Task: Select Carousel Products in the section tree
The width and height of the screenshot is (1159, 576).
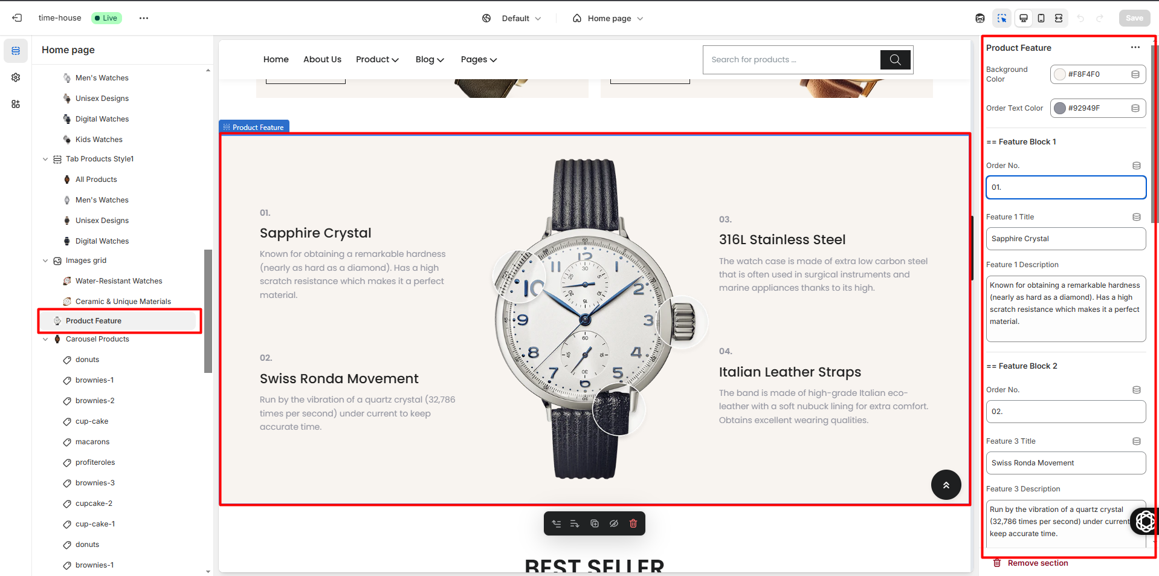Action: [x=97, y=339]
